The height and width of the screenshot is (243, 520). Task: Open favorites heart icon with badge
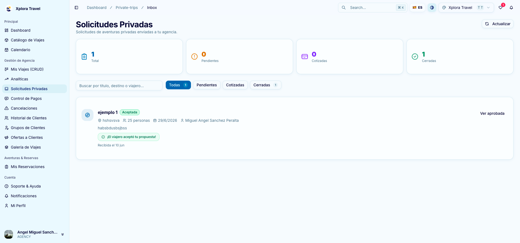(x=500, y=8)
